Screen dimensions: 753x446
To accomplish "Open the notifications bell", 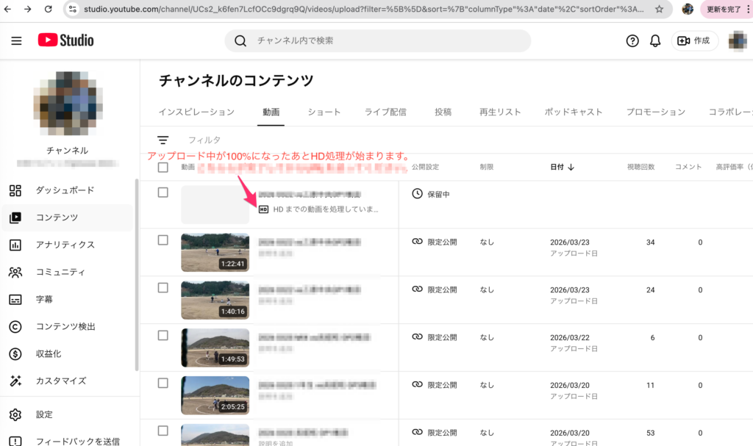I will 655,41.
